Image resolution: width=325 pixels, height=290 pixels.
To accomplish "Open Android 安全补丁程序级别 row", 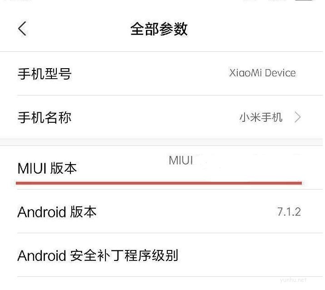I will point(163,255).
